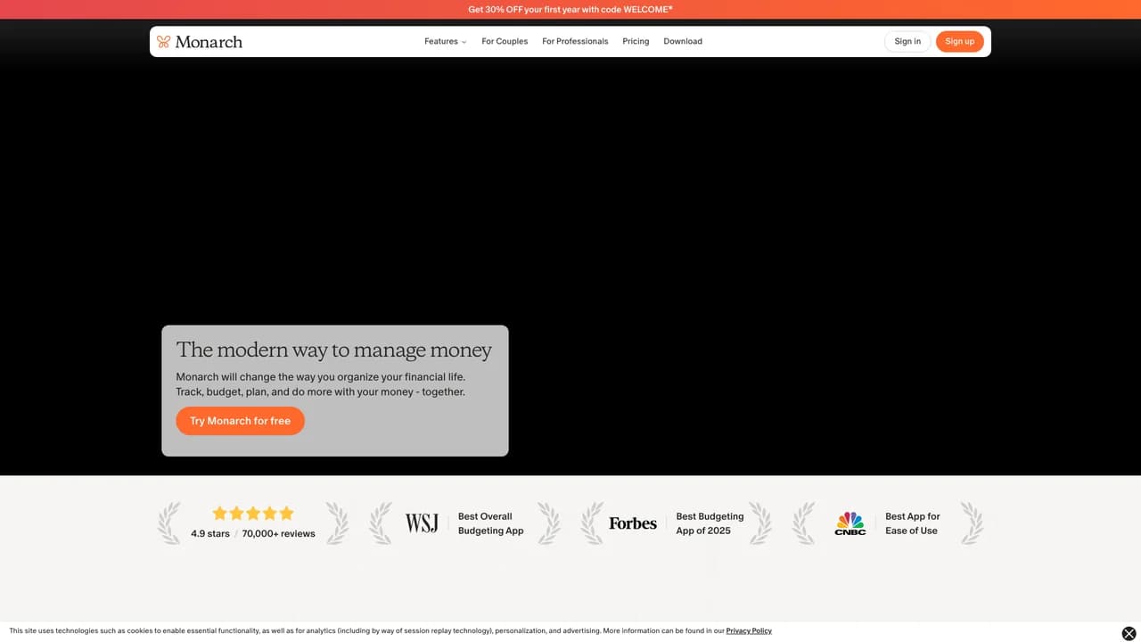
Task: Dismiss the cookie notice with the close icon
Action: [x=1129, y=633]
